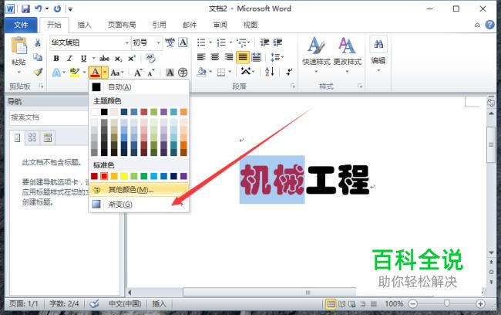
Task: Click the Character Border icon
Action: click(x=183, y=42)
